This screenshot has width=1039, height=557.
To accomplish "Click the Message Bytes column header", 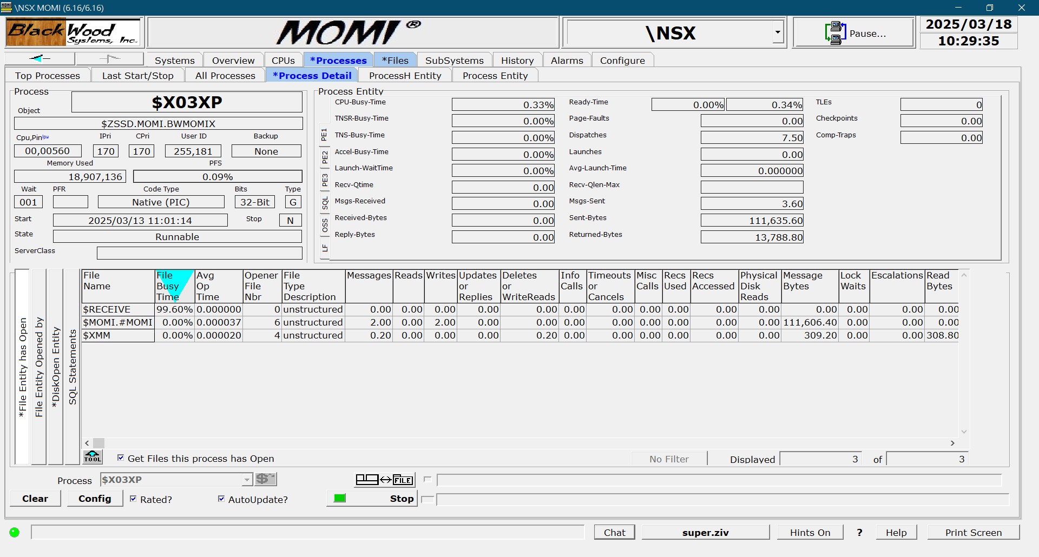I will pos(810,286).
